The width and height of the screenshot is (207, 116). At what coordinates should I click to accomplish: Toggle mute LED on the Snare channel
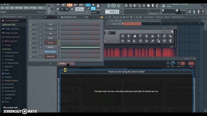(30, 38)
